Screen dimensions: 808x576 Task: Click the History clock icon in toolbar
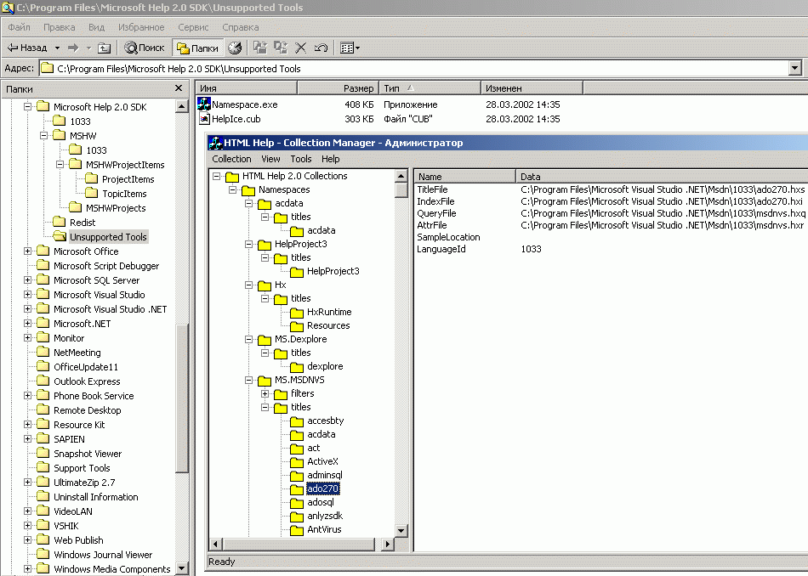point(235,48)
